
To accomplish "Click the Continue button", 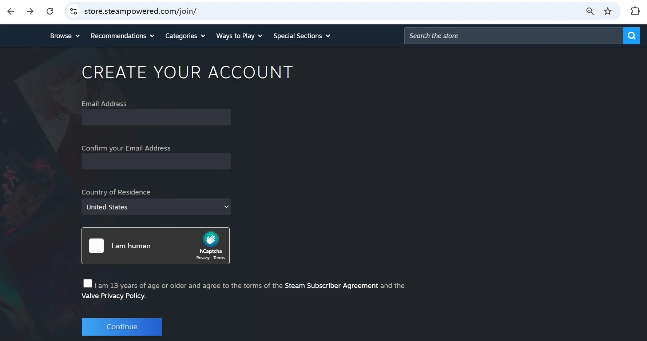I will pos(122,327).
